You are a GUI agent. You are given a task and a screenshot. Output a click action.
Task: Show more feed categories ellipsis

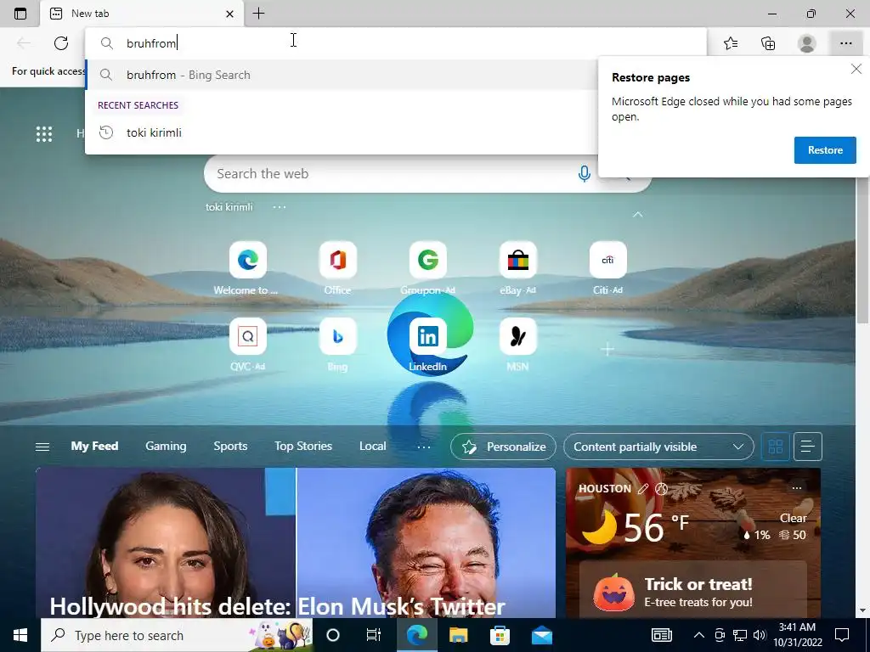[x=424, y=447]
